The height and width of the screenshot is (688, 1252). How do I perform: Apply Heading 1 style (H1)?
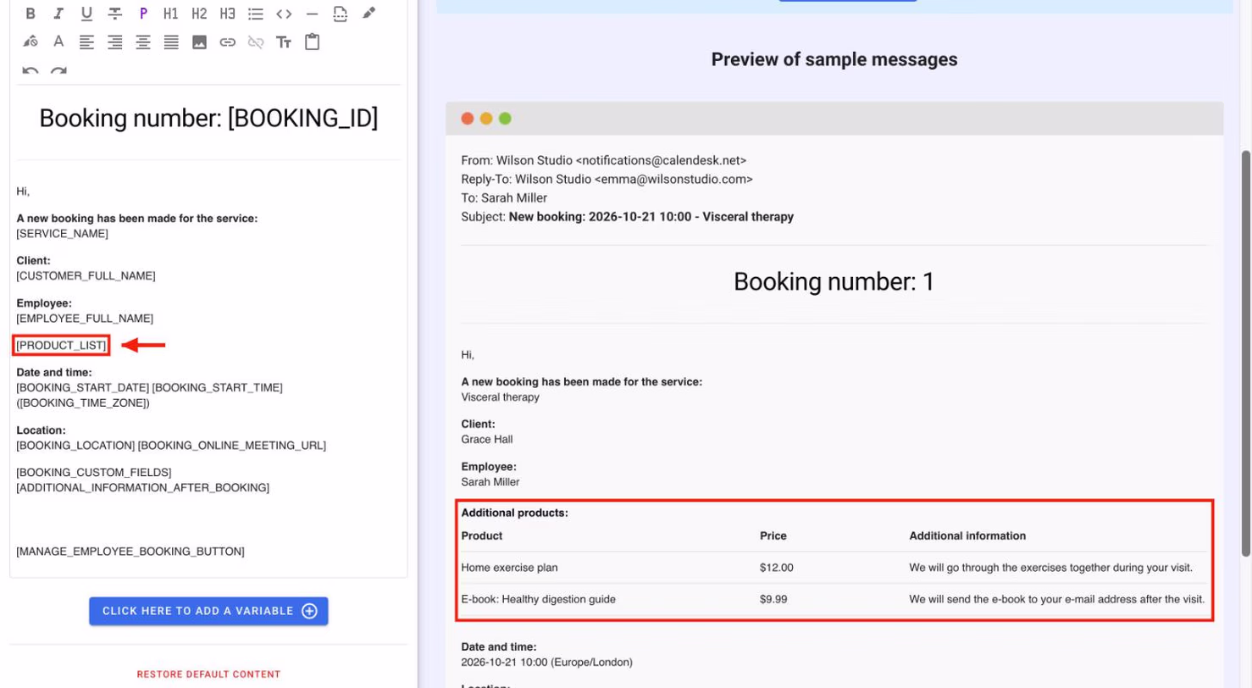(x=171, y=14)
